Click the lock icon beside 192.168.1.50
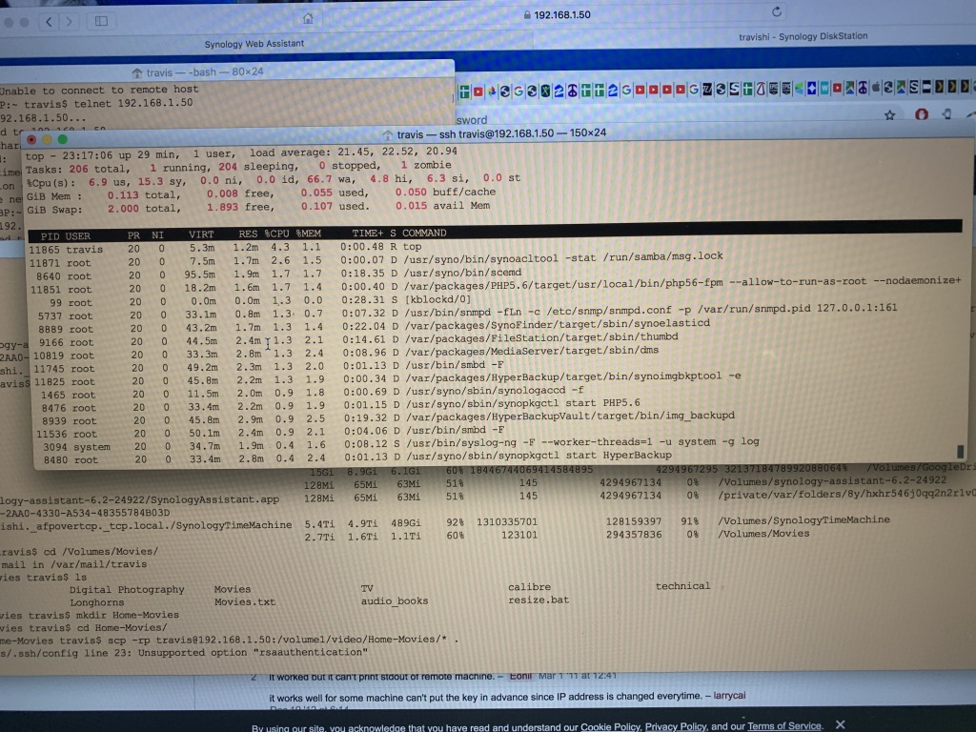976x732 pixels. coord(527,15)
